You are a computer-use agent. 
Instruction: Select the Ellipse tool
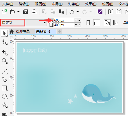click(x=5, y=96)
